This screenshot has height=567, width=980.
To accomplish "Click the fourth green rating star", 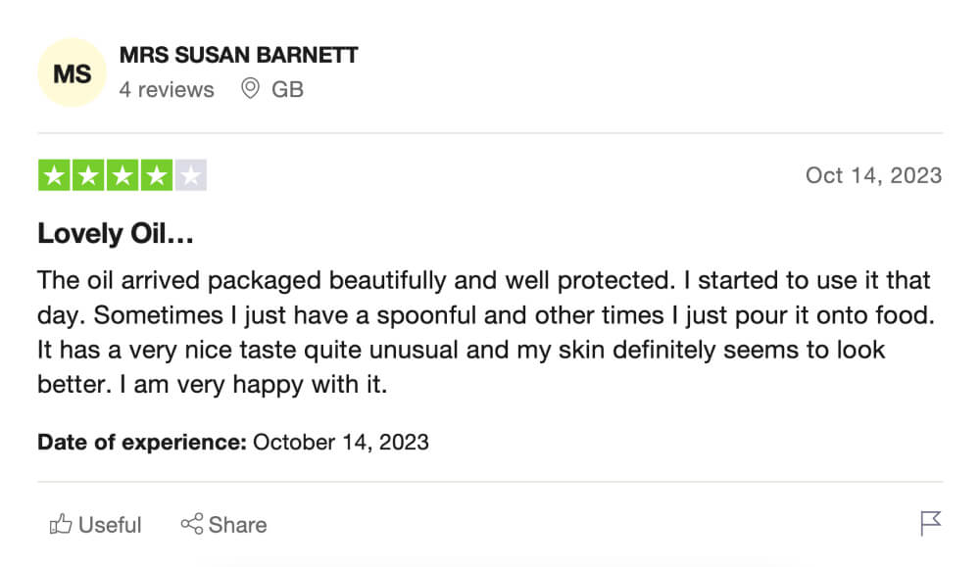I will click(156, 175).
